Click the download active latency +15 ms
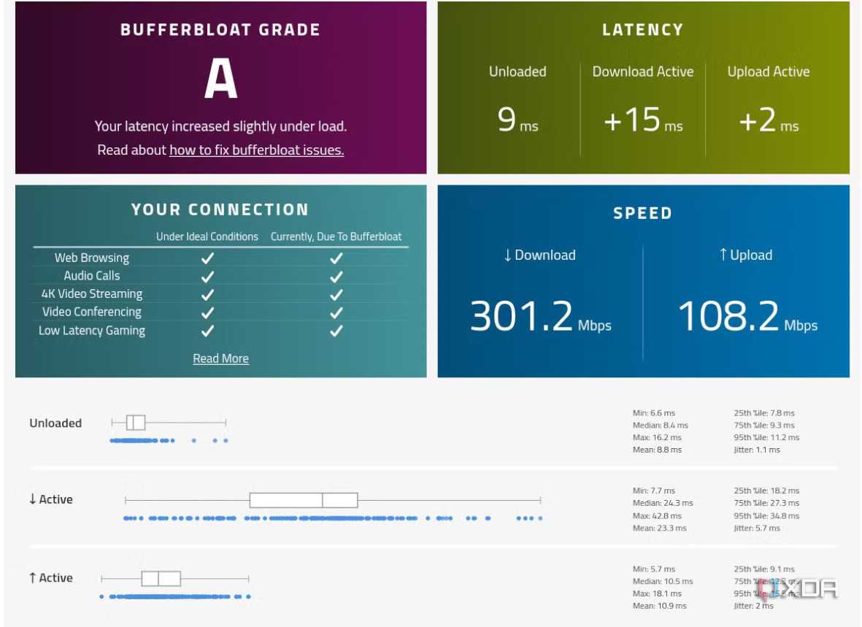This screenshot has height=627, width=862. pos(642,120)
